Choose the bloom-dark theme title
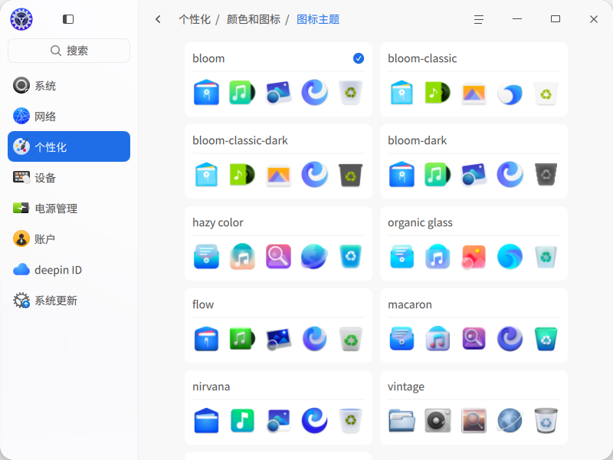This screenshot has width=613, height=460. click(417, 140)
